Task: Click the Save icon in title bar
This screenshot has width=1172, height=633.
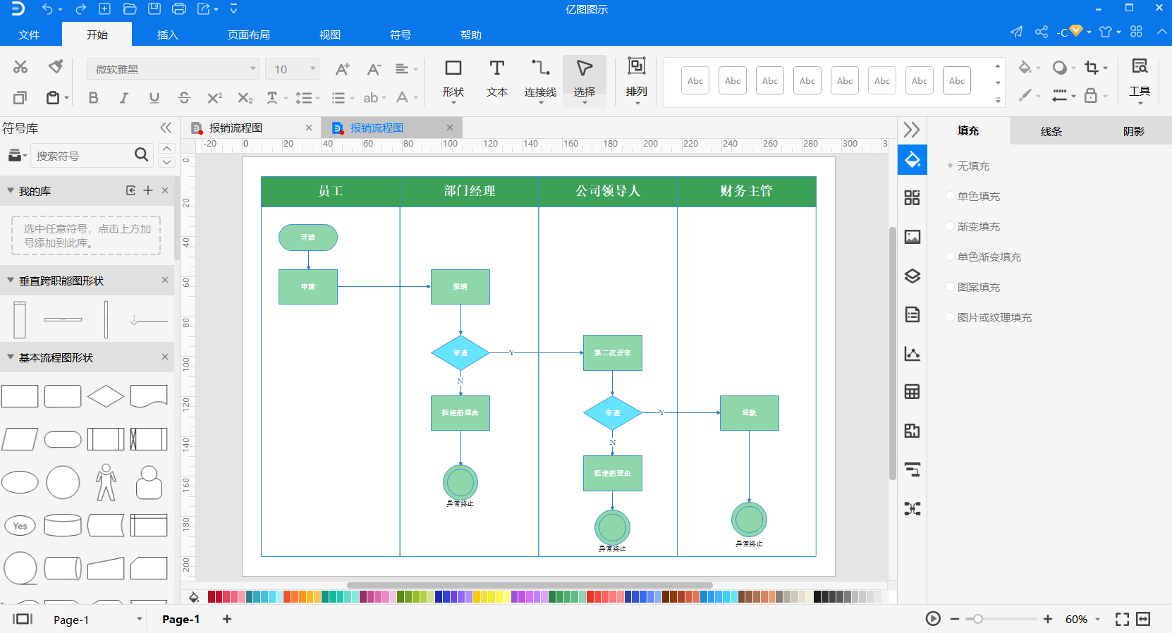Action: [x=154, y=9]
